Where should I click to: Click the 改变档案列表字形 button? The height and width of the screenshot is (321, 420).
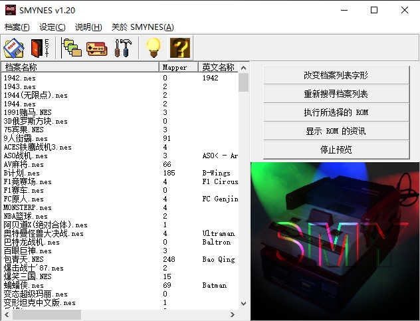tap(336, 76)
